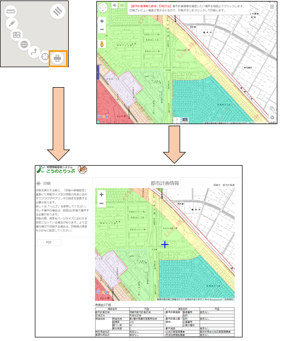
Task: Go back with the left arrow button
Action: coord(114,6)
